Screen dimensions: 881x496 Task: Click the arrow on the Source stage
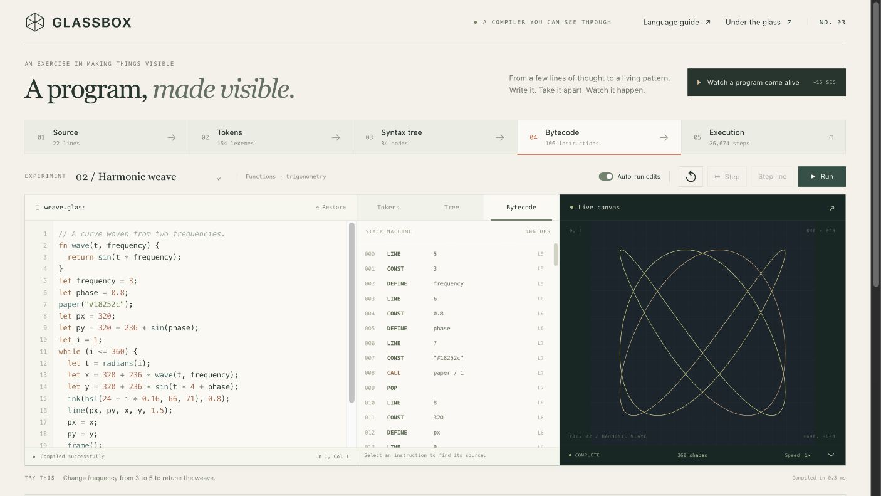pyautogui.click(x=171, y=137)
